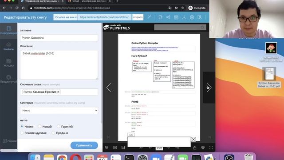Select the Горячей label radio button

pos(58,126)
